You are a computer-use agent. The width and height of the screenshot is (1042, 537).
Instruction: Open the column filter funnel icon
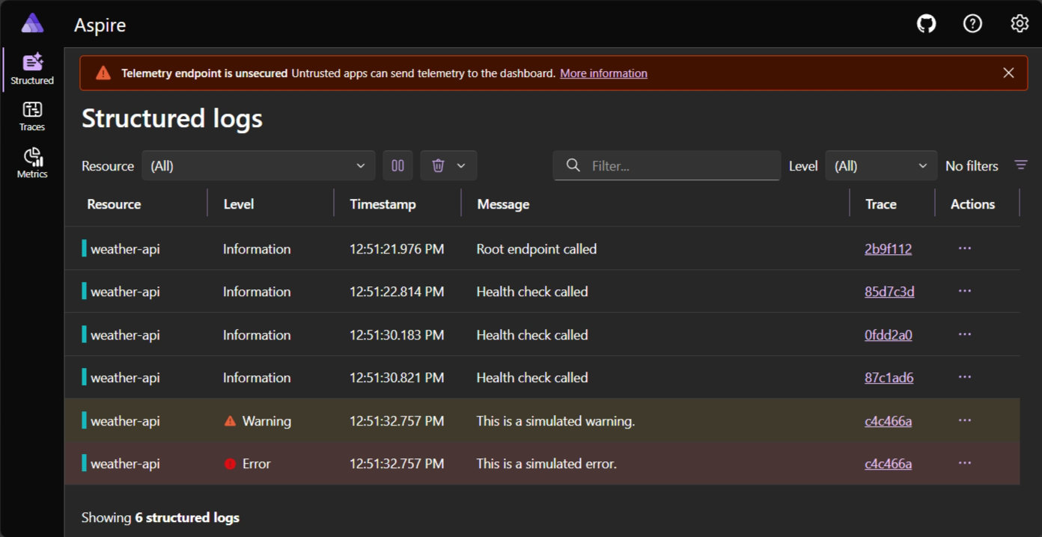click(1020, 165)
